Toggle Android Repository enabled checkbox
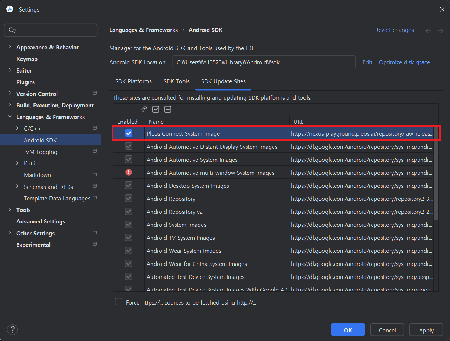This screenshot has width=450, height=341. click(x=129, y=199)
